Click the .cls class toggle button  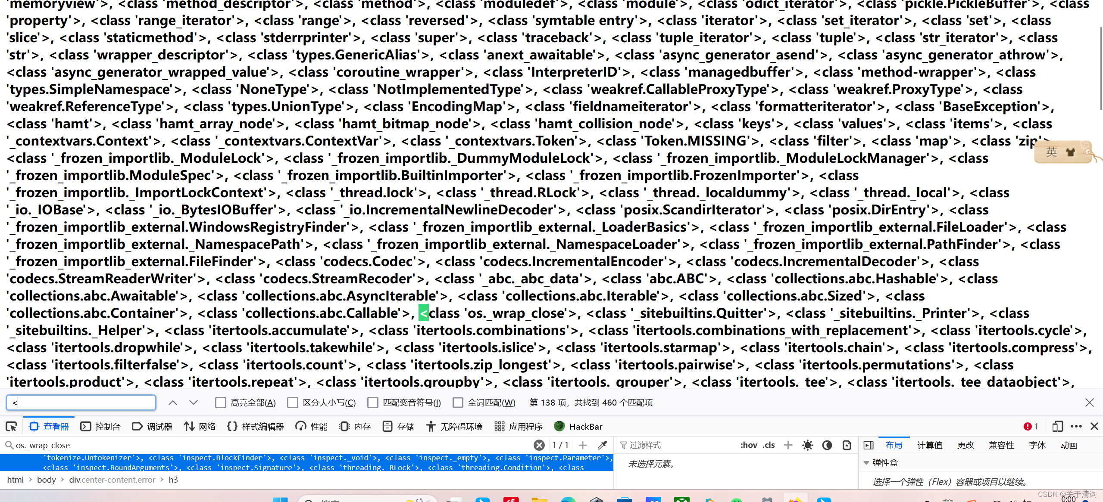[769, 445]
